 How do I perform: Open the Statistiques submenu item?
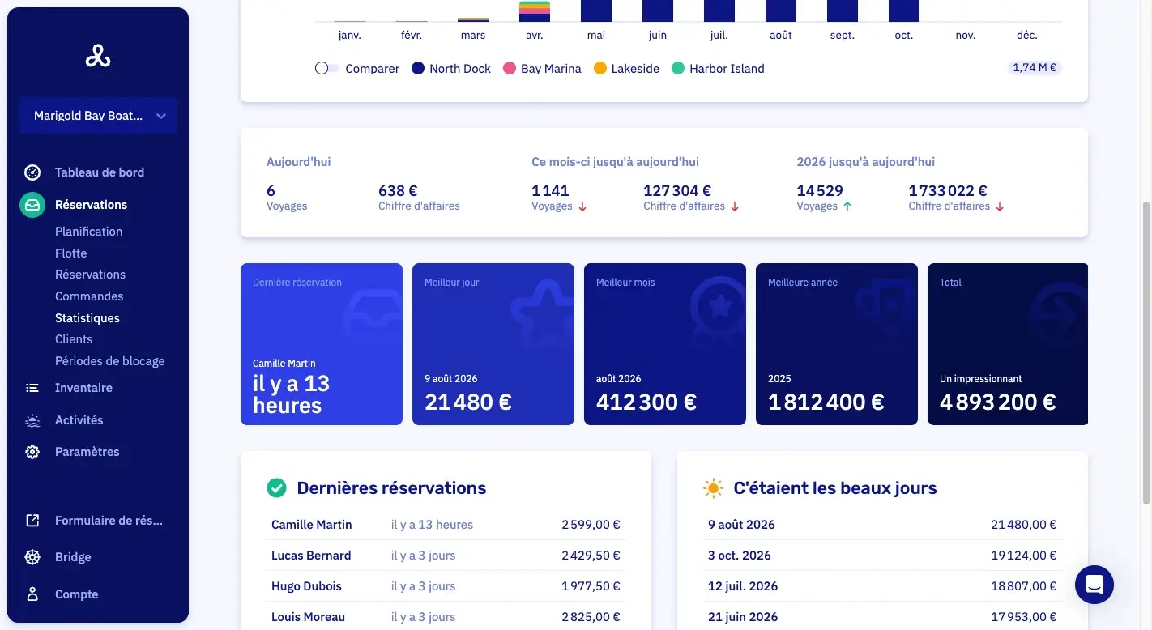[87, 318]
